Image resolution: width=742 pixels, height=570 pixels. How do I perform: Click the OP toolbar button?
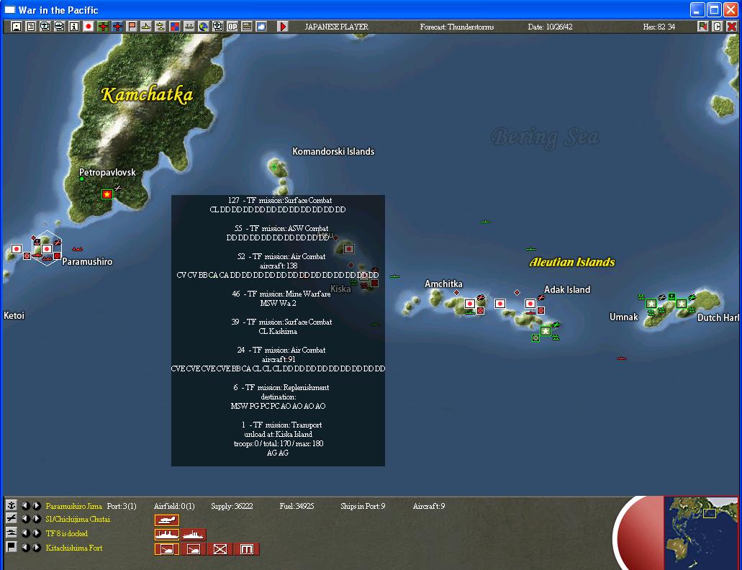(x=232, y=27)
